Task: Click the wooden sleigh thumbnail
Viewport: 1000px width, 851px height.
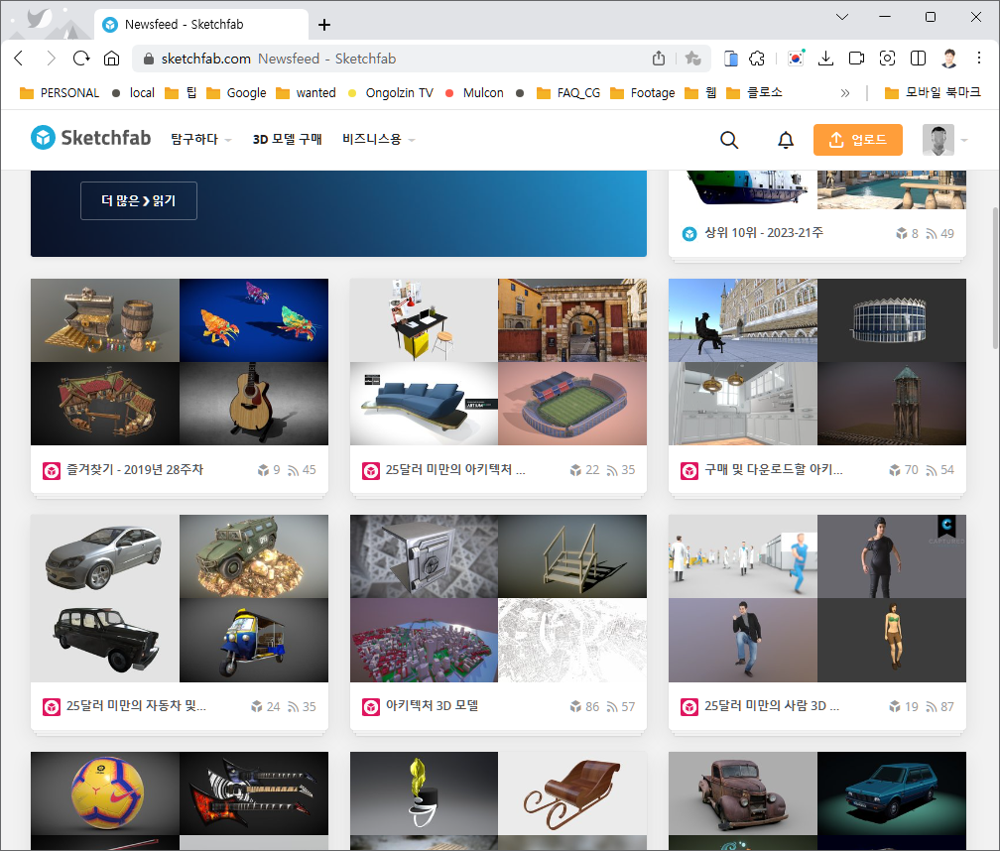Action: click(572, 793)
